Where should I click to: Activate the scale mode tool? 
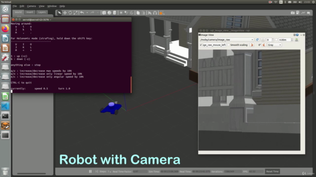76,13
